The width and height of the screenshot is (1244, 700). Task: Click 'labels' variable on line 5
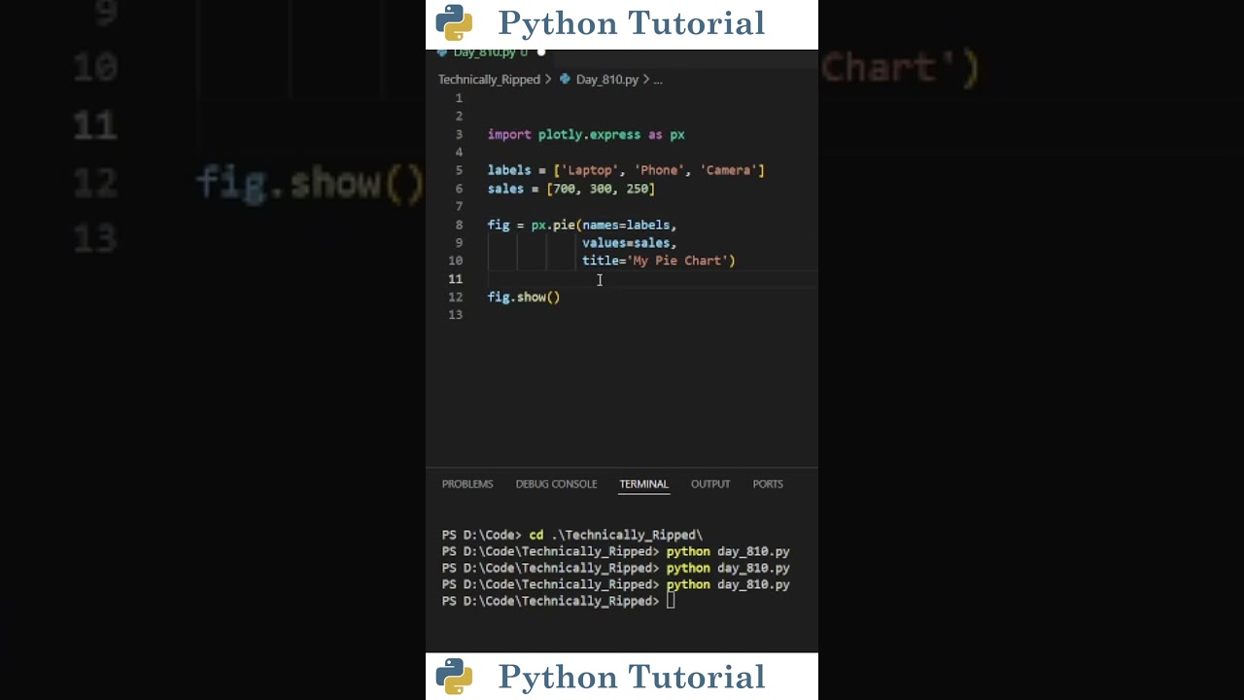[x=509, y=171]
